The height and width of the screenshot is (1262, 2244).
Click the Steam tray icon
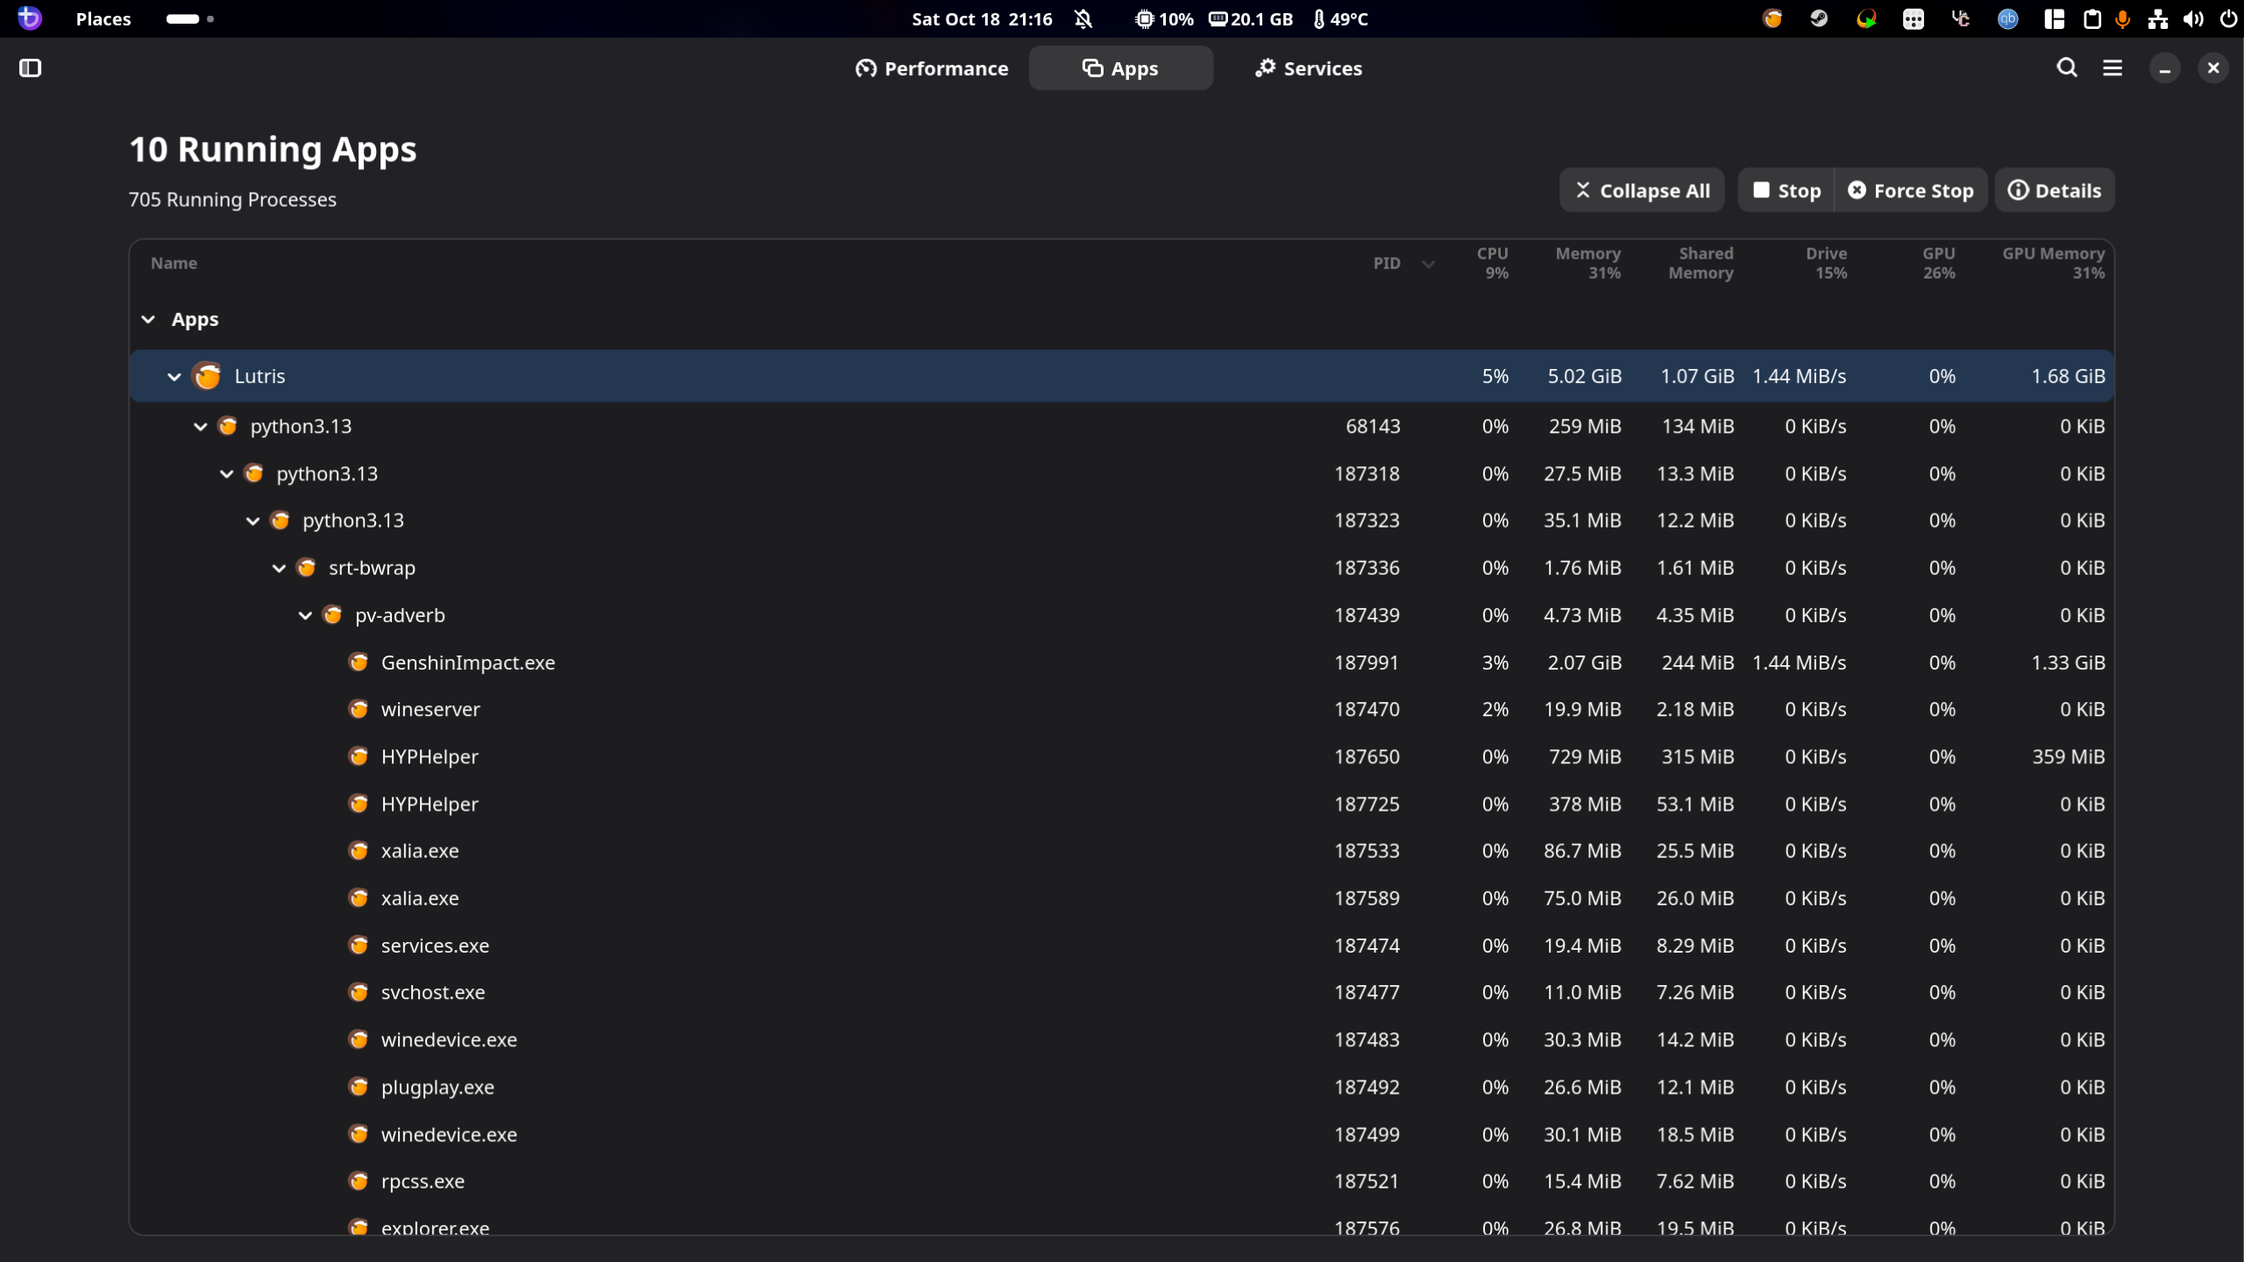tap(1819, 18)
